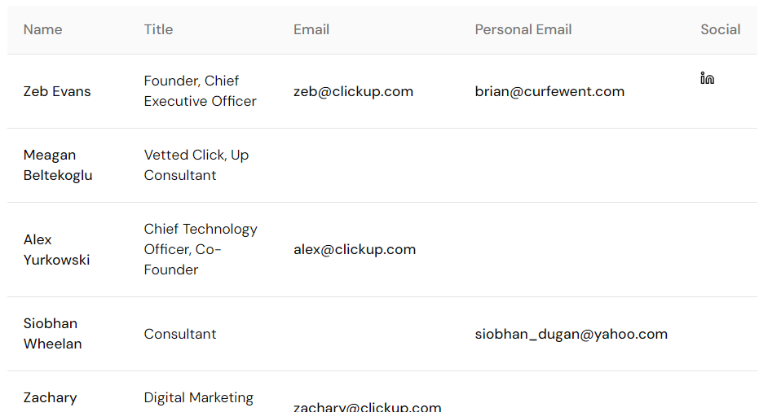Click the Vetted Click, Up Consultant title
The width and height of the screenshot is (759, 412).
pos(196,165)
